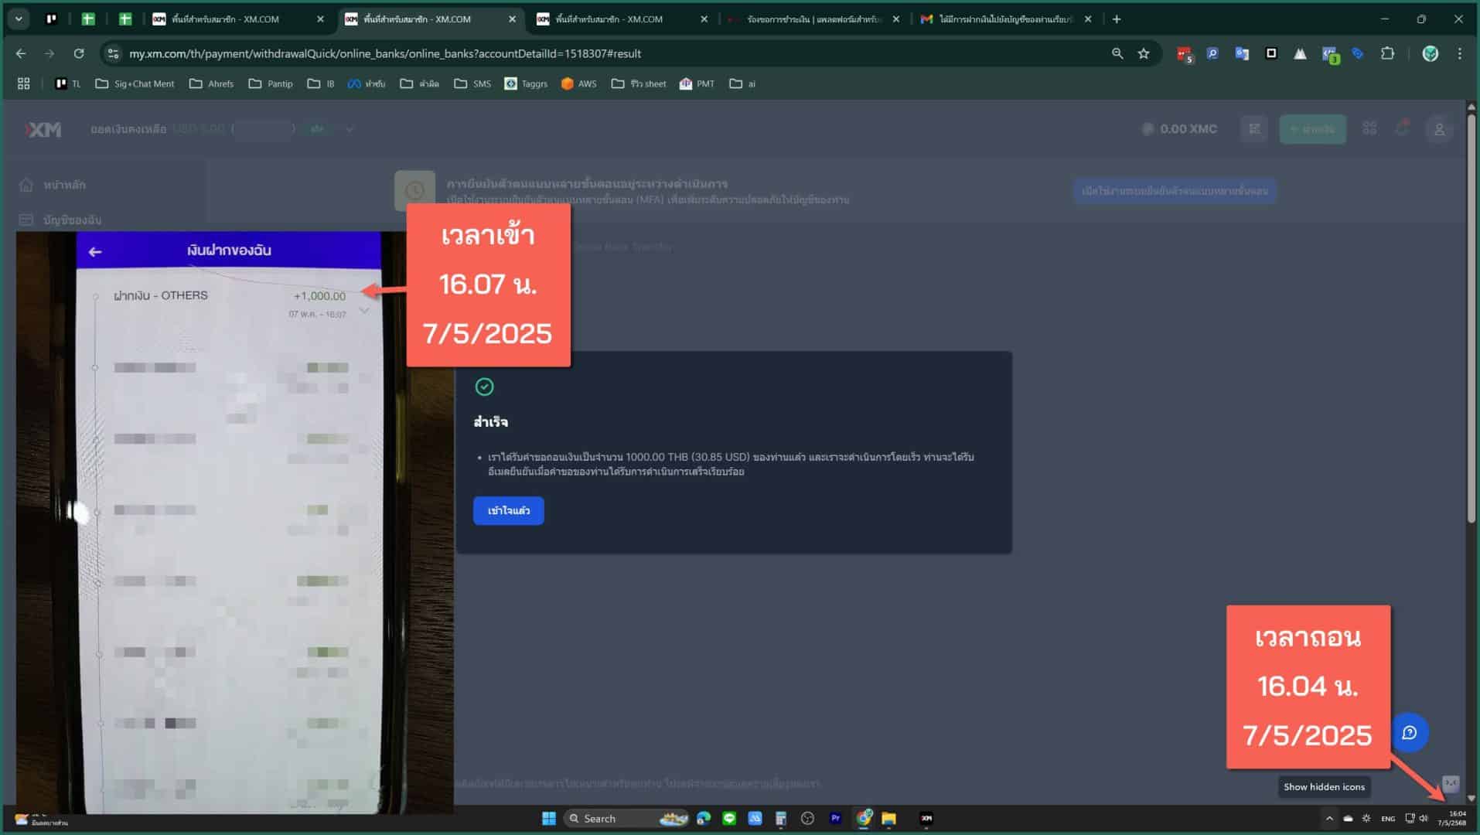Click the address bar URL
This screenshot has width=1480, height=835.
point(384,53)
